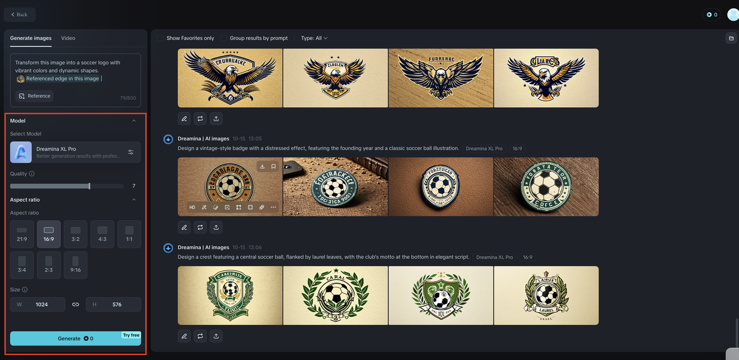Switch to the Video tab
The image size is (739, 360).
[68, 38]
